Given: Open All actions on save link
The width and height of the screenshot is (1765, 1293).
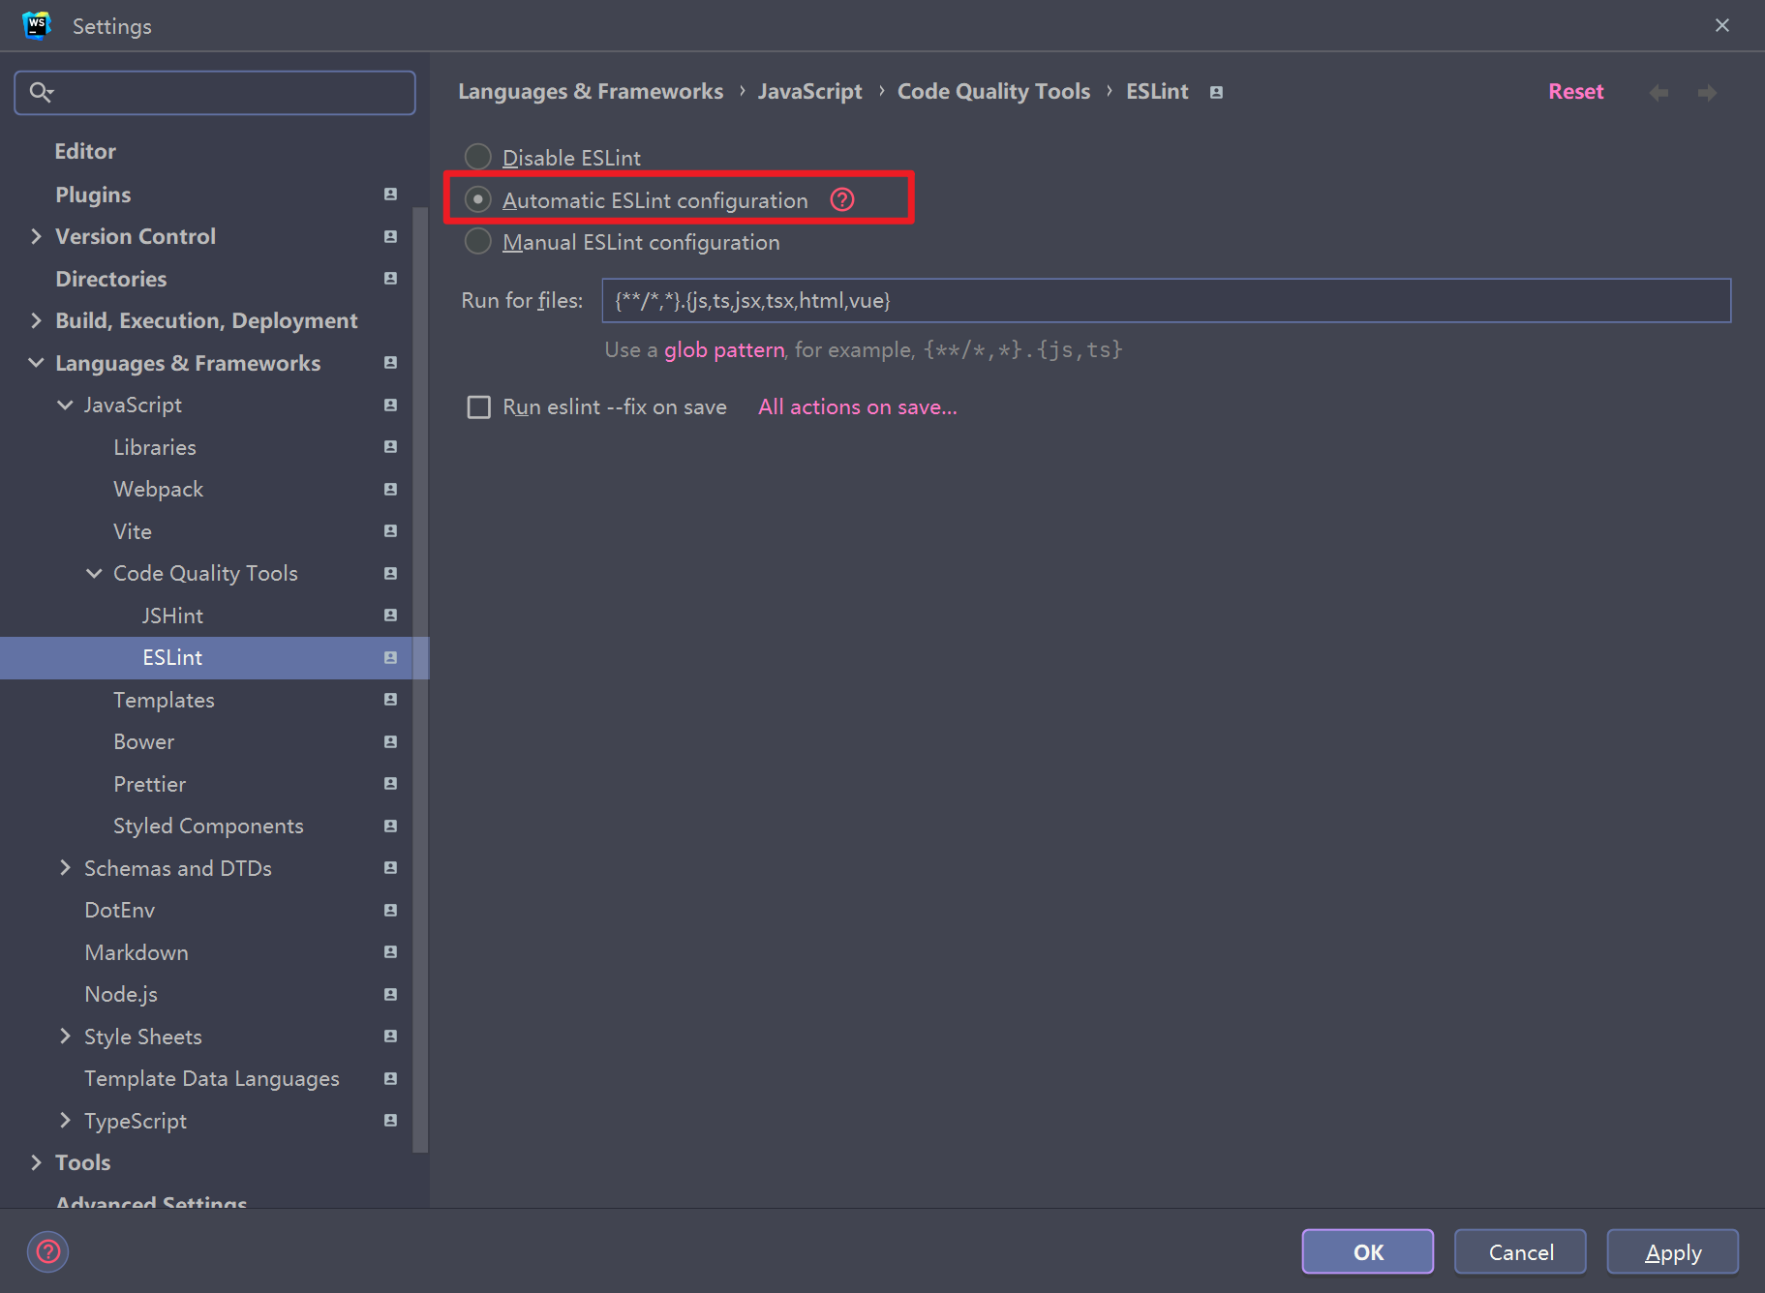Looking at the screenshot, I should coord(857,406).
